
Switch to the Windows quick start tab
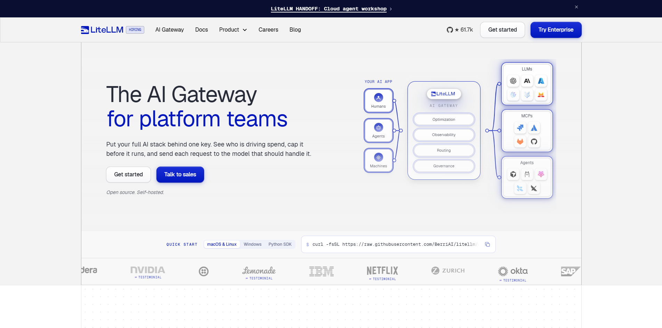(252, 244)
